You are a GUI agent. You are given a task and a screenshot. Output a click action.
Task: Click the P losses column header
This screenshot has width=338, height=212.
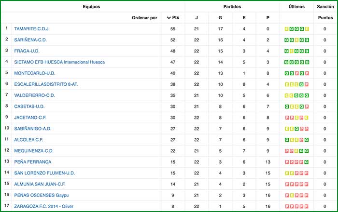pyautogui.click(x=268, y=18)
